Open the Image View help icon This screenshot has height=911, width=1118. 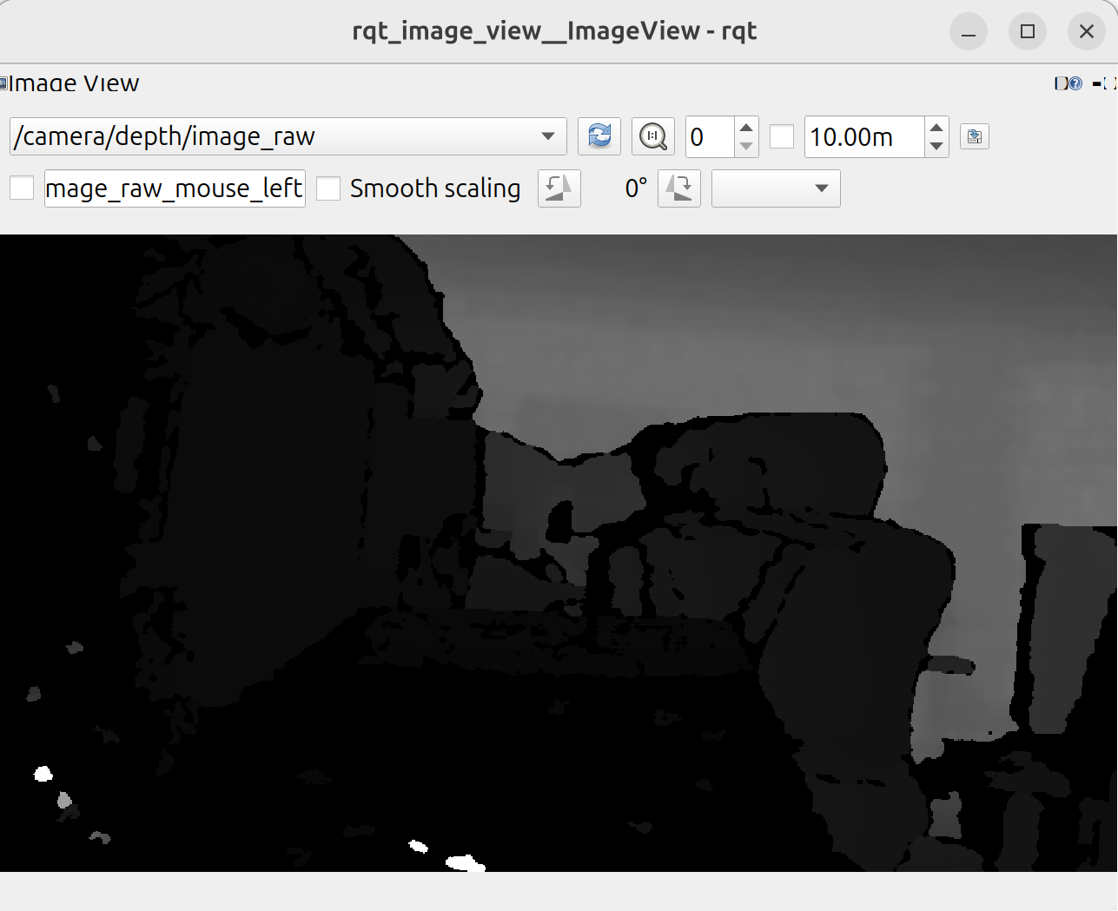pos(1075,83)
